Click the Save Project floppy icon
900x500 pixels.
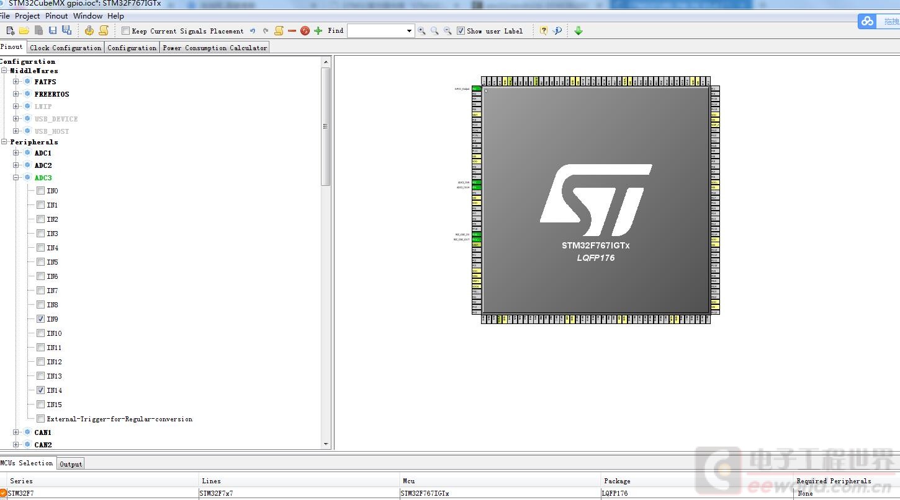[x=53, y=30]
